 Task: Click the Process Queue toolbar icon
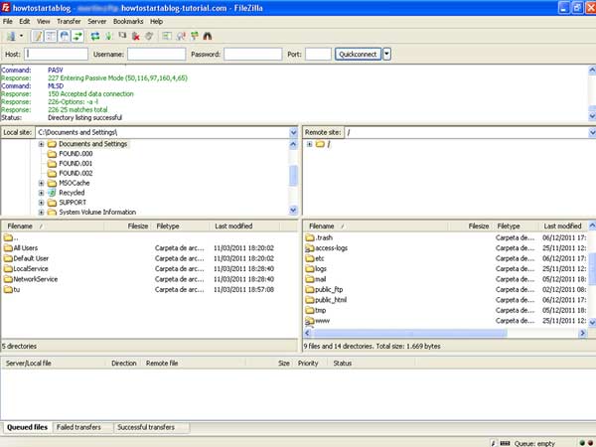point(108,36)
